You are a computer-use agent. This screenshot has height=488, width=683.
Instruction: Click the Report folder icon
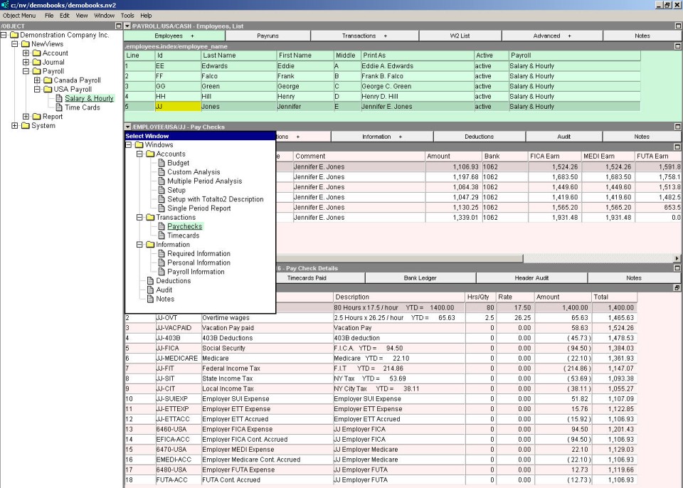(x=36, y=117)
